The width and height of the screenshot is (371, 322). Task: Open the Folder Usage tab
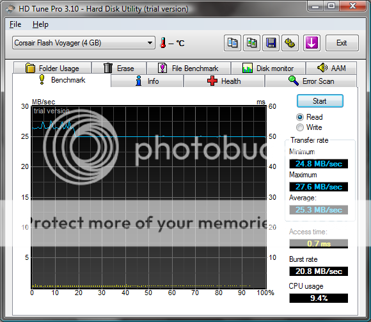click(52, 68)
